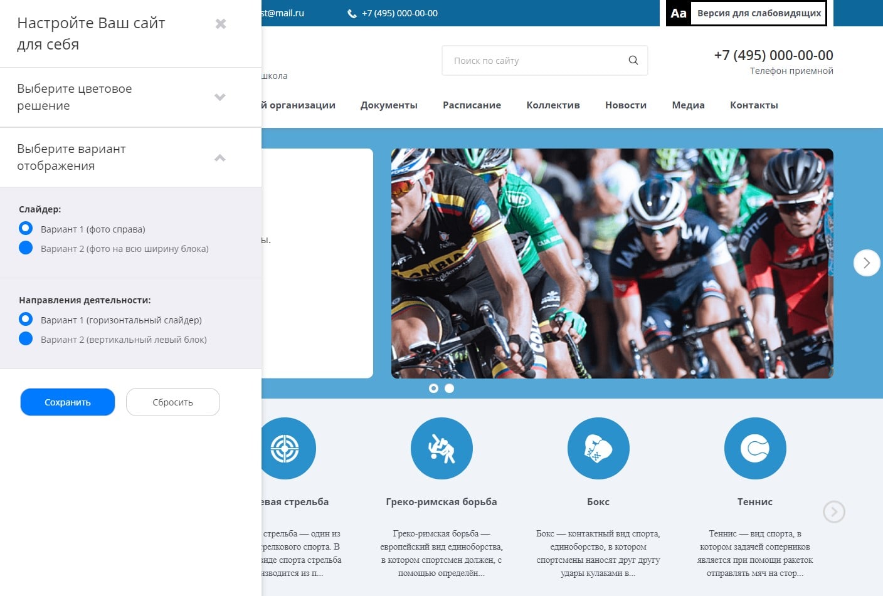Viewport: 883px width, 596px height.
Task: Click the second slider pagination dot
Action: pos(449,389)
